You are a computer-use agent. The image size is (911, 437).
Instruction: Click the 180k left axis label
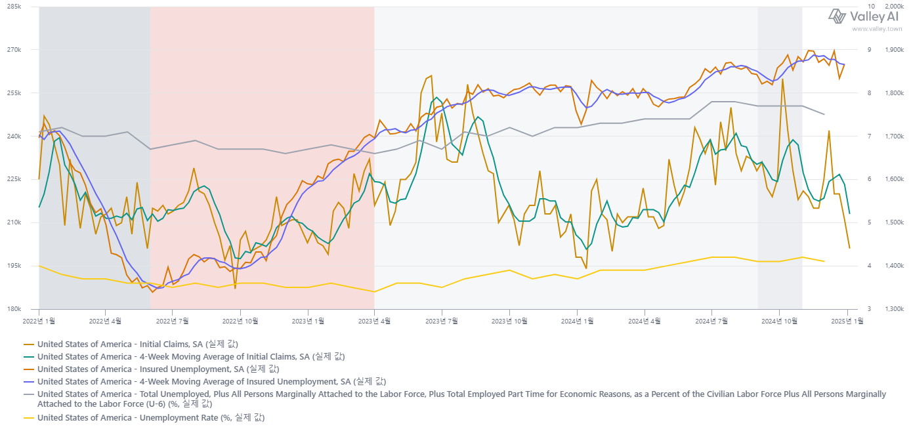[13, 309]
